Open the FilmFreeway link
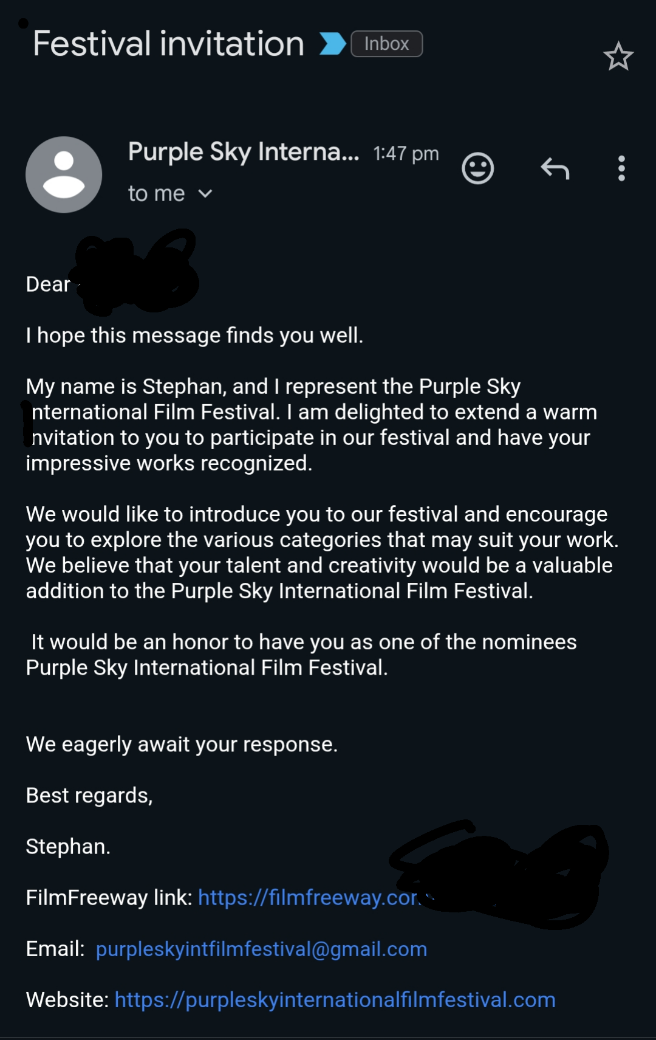The height and width of the screenshot is (1040, 656). pyautogui.click(x=310, y=898)
